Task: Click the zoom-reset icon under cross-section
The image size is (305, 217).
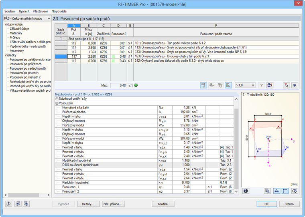Action: [295, 191]
